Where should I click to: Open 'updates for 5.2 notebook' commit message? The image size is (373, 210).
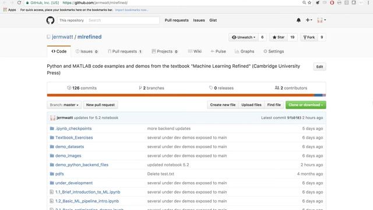[96, 118]
